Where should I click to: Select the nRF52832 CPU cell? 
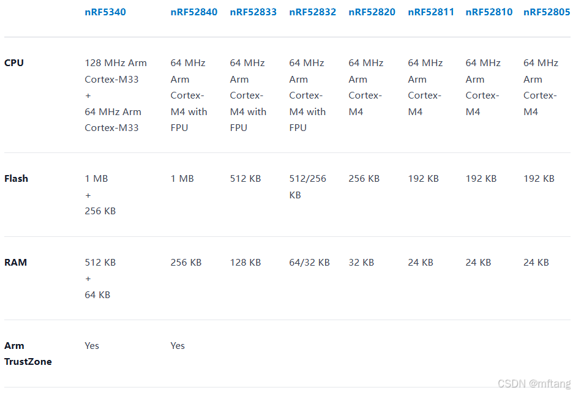pos(307,95)
